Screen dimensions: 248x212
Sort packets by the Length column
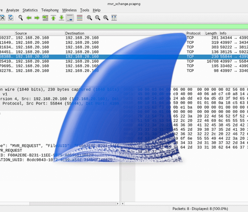(x=211, y=33)
